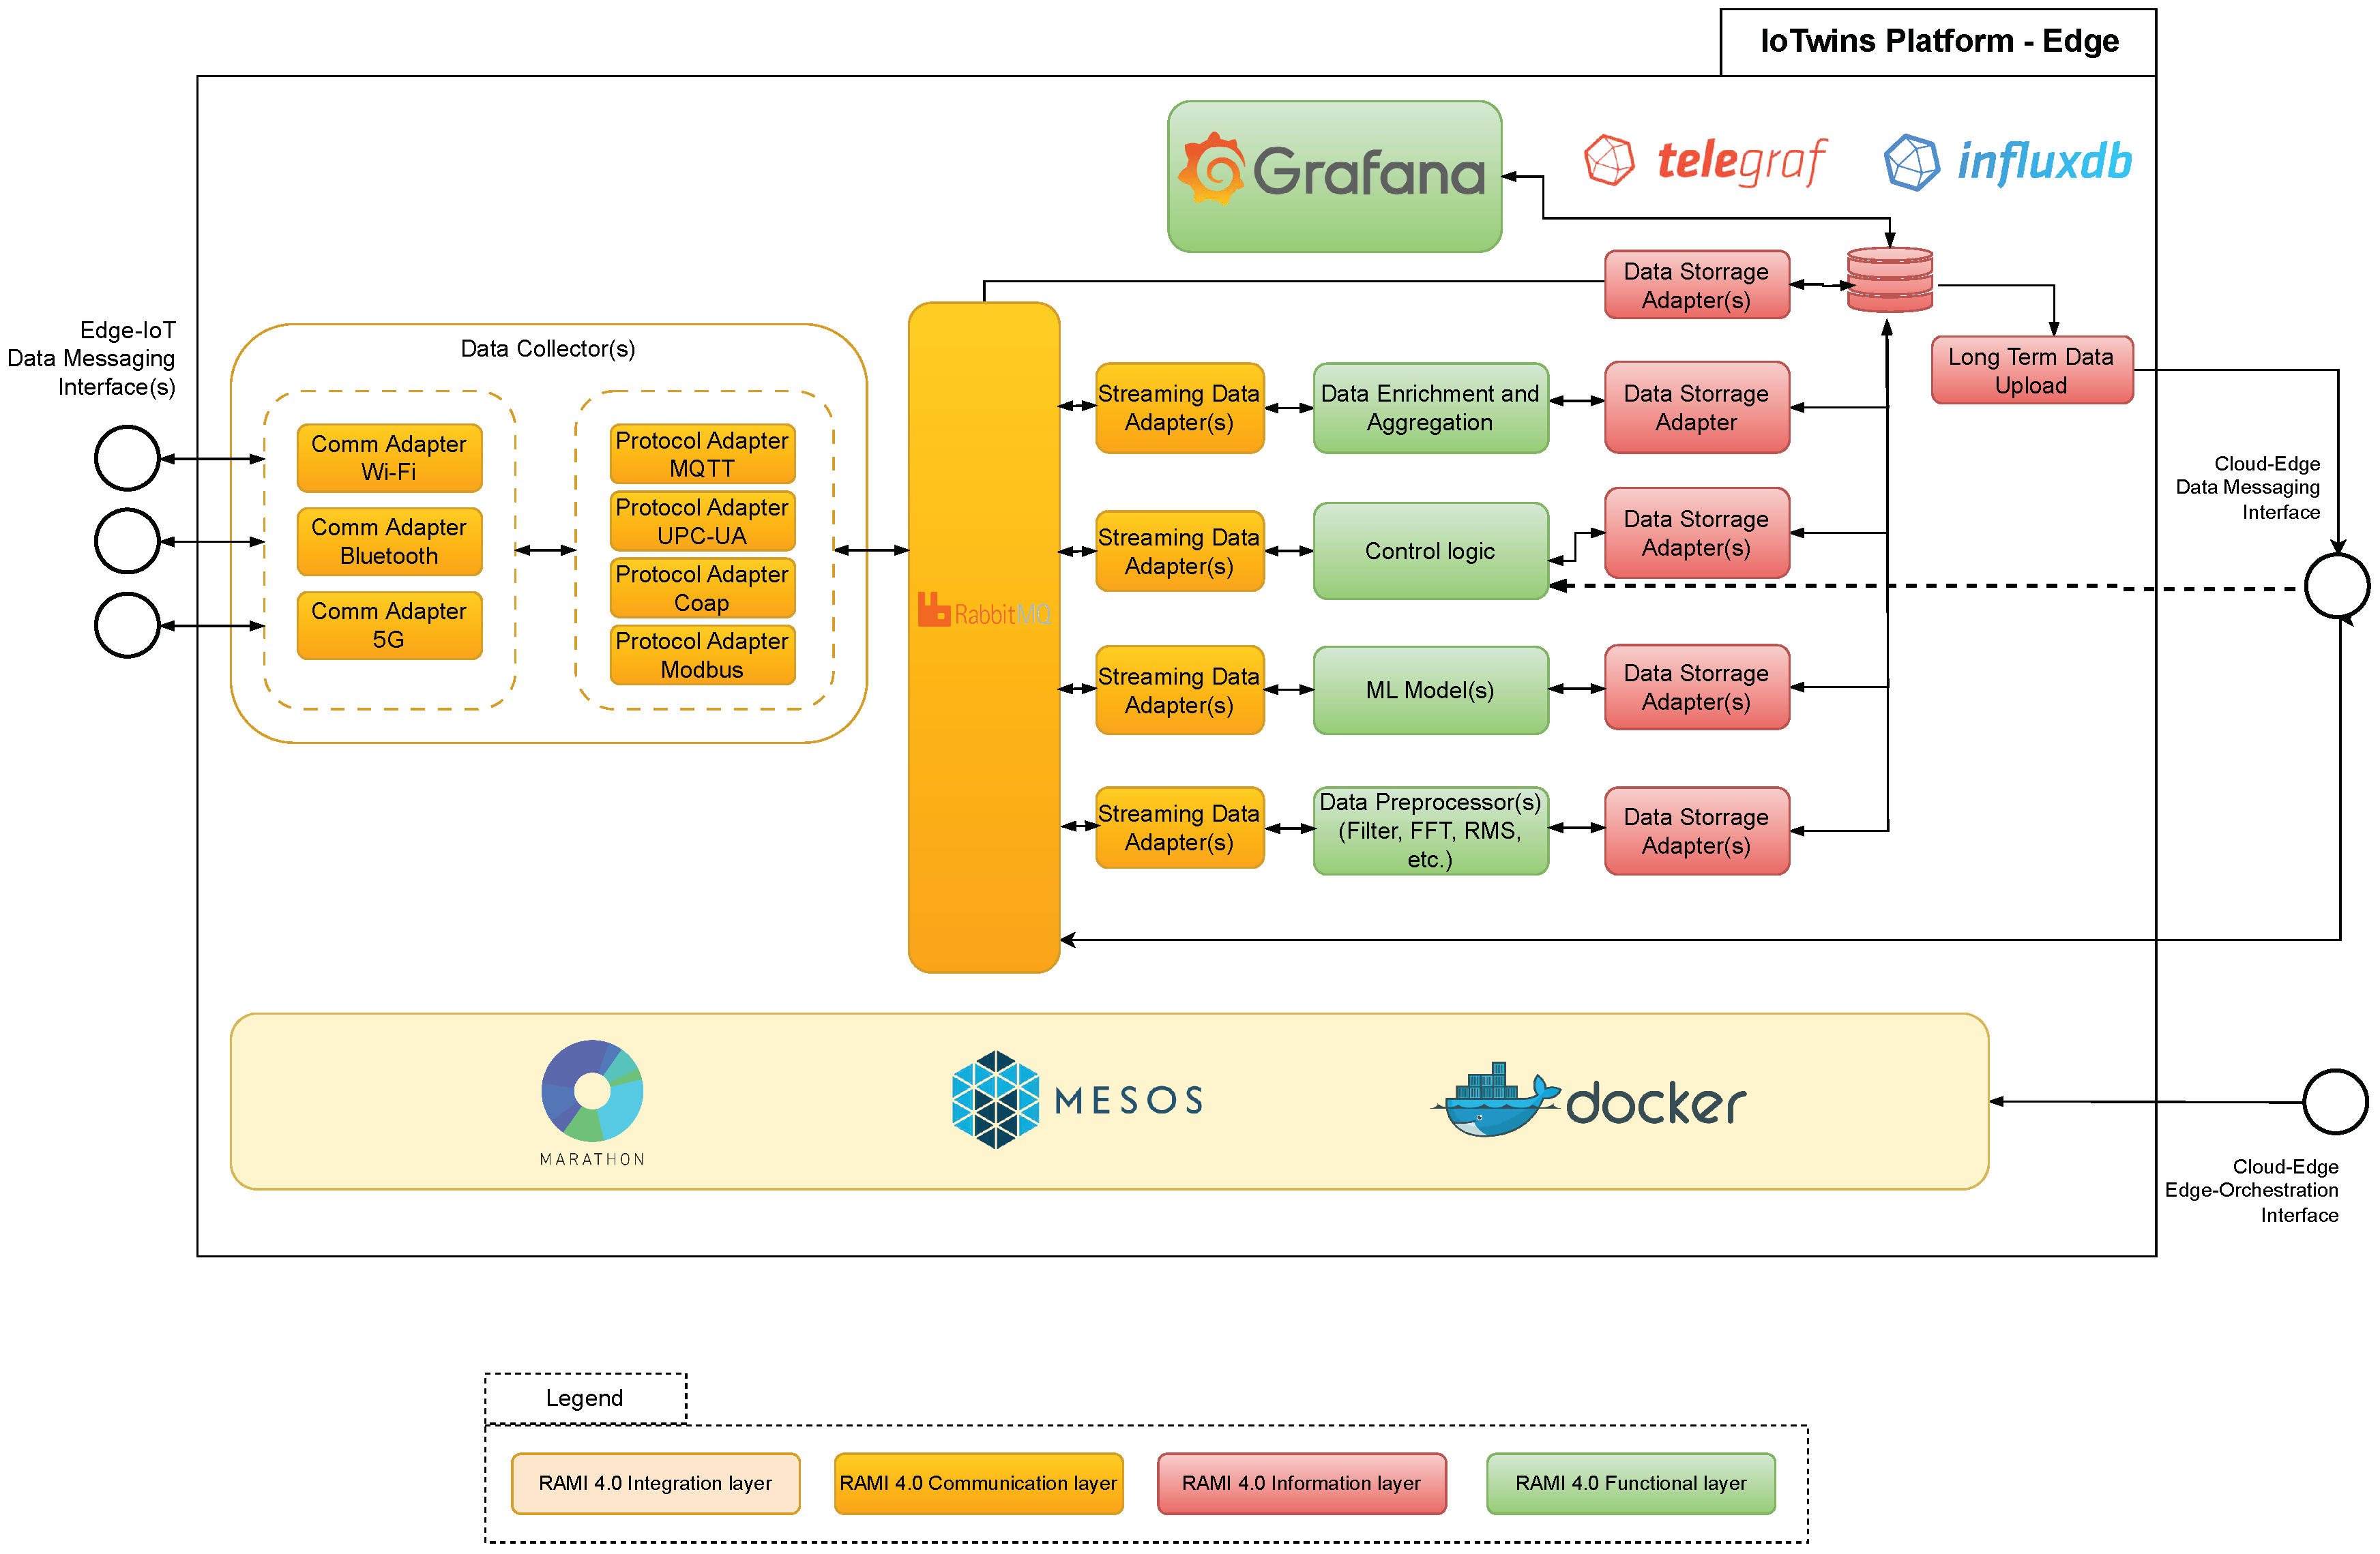Image resolution: width=2380 pixels, height=1554 pixels.
Task: Click the RAMI 4.0 Functional layer swatch
Action: pyautogui.click(x=1630, y=1483)
